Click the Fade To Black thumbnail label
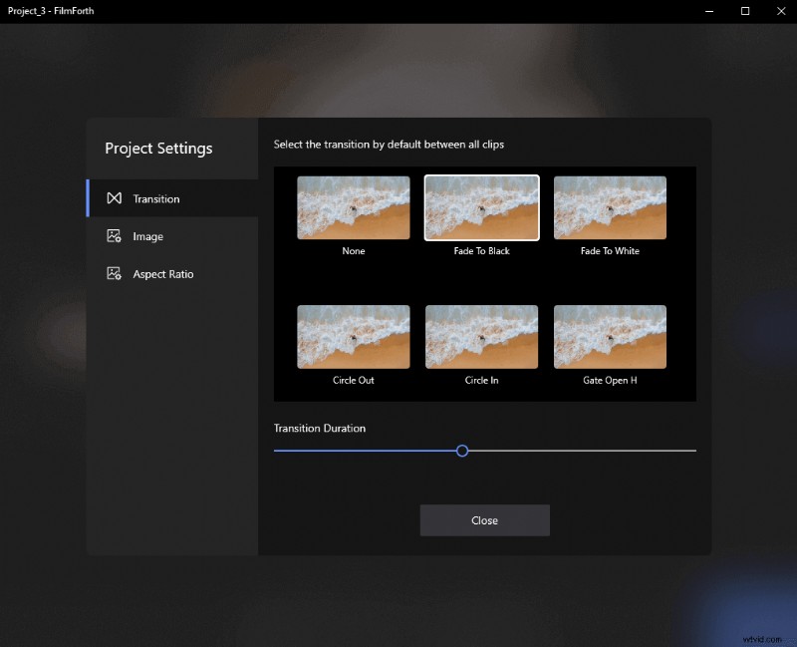The width and height of the screenshot is (797, 647). (x=481, y=250)
